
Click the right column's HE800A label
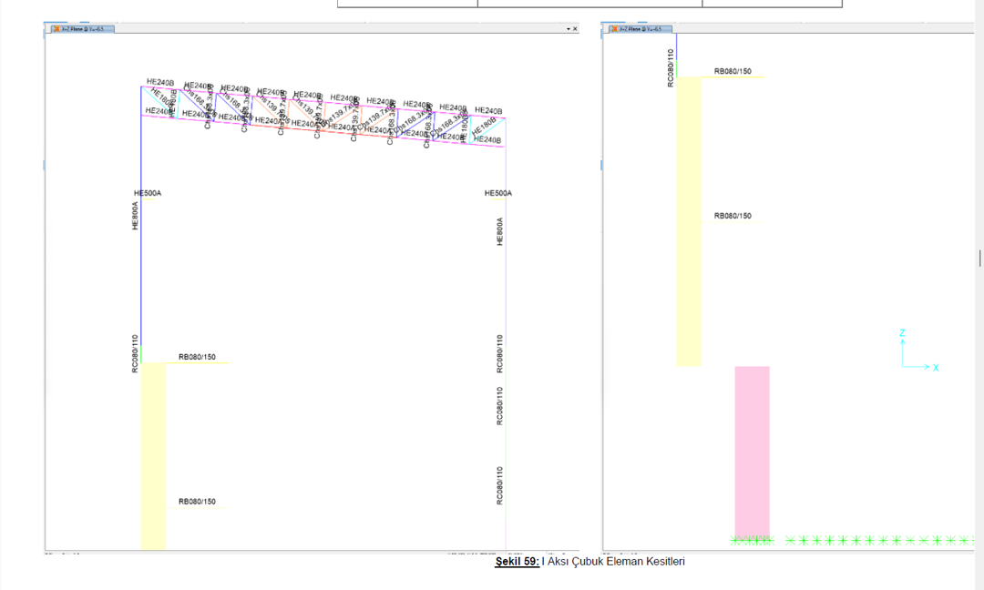[499, 231]
